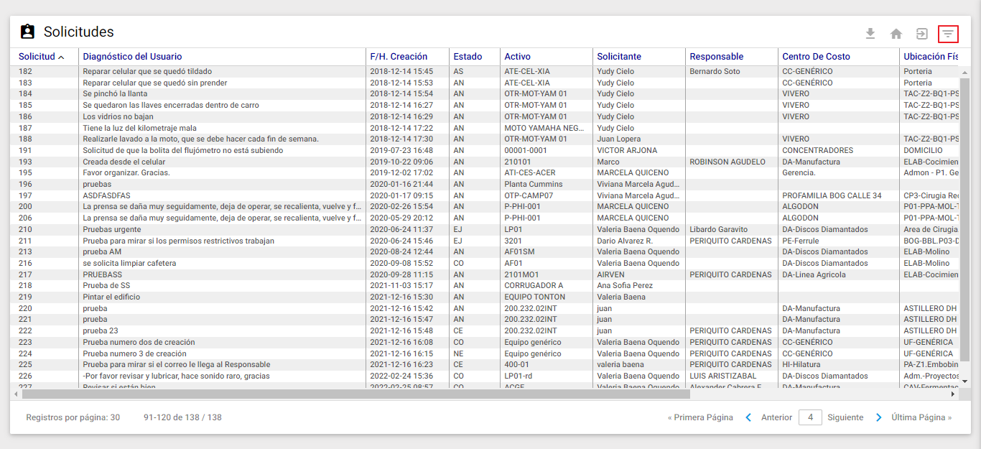Click 'Pruebas urgente' cell
This screenshot has height=449, width=981.
coord(112,229)
